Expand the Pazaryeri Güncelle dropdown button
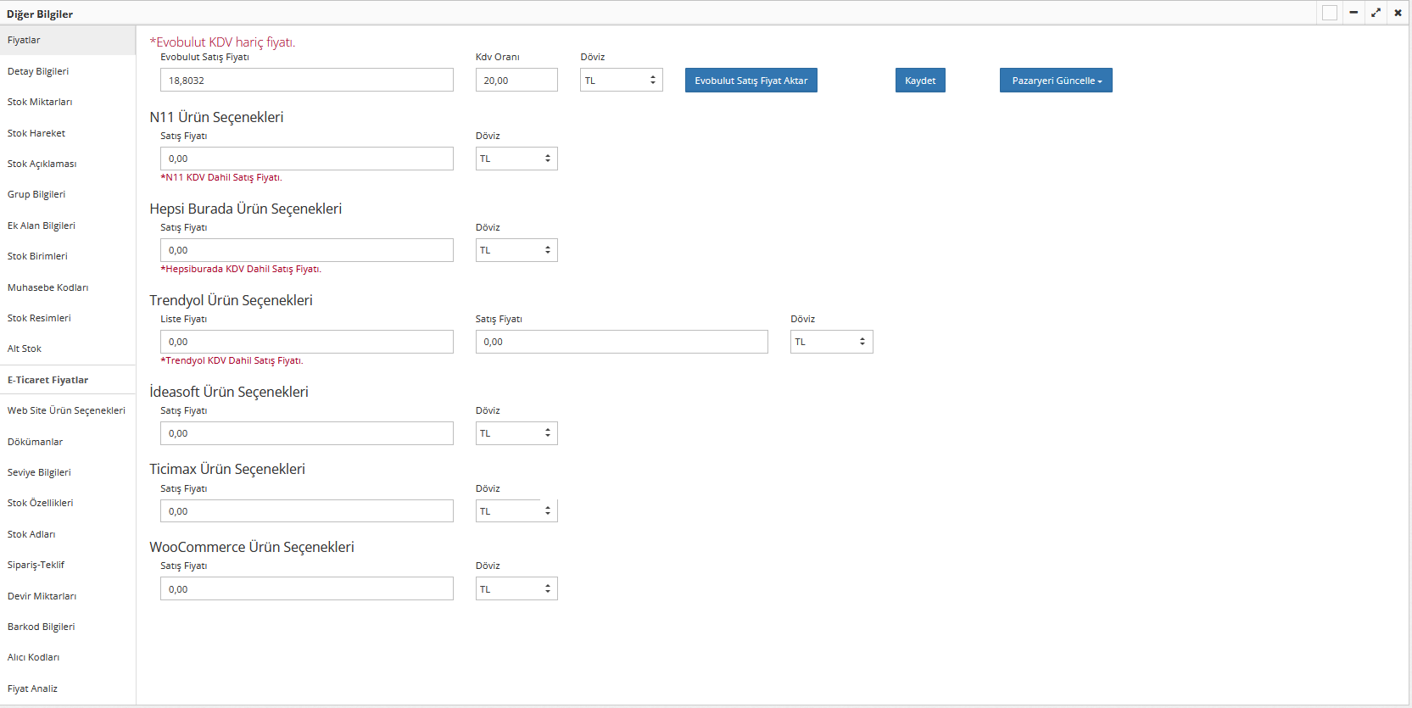This screenshot has height=708, width=1412. [x=1056, y=81]
